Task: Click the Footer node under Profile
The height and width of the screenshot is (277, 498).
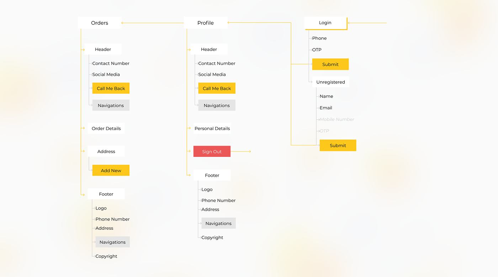Action: coord(212,175)
